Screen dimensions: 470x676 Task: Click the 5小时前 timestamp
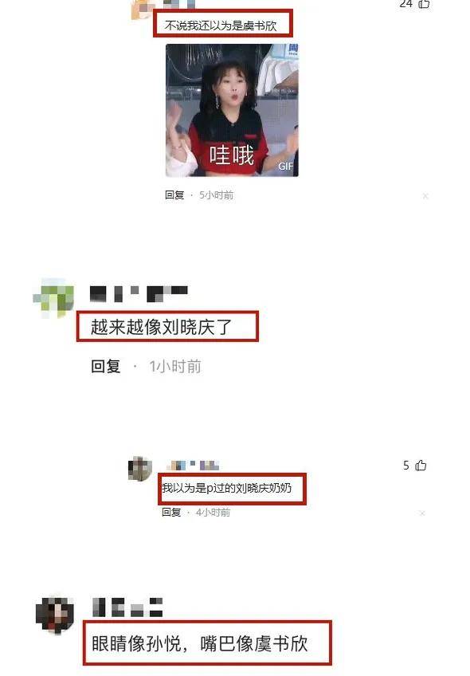pos(216,195)
